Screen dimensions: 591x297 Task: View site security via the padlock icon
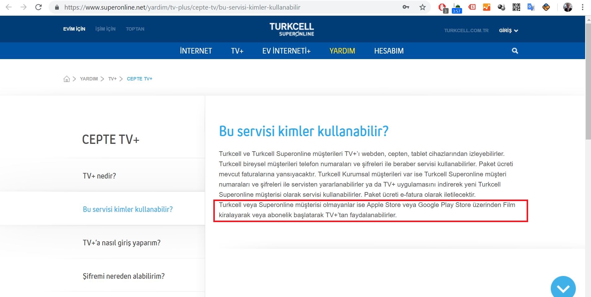57,7
